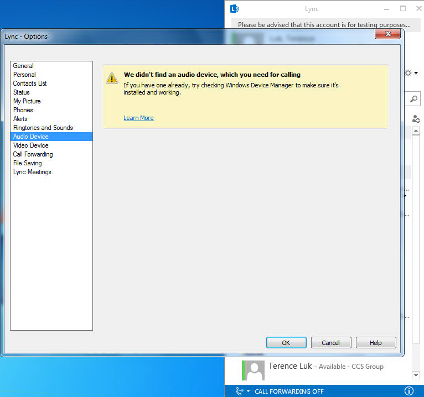Confirm options with the OK button
Screen dimensions: 424x397
click(286, 343)
